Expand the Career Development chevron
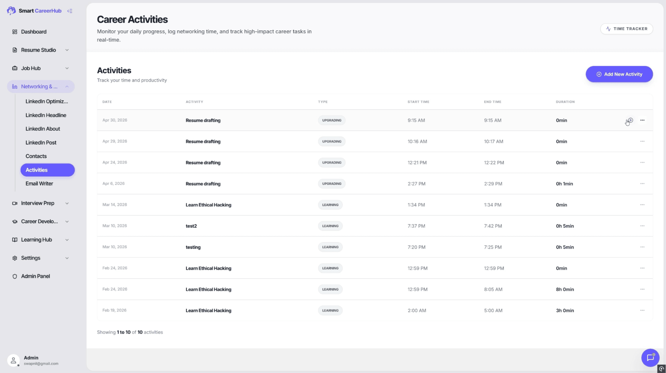The width and height of the screenshot is (666, 373). [x=67, y=221]
